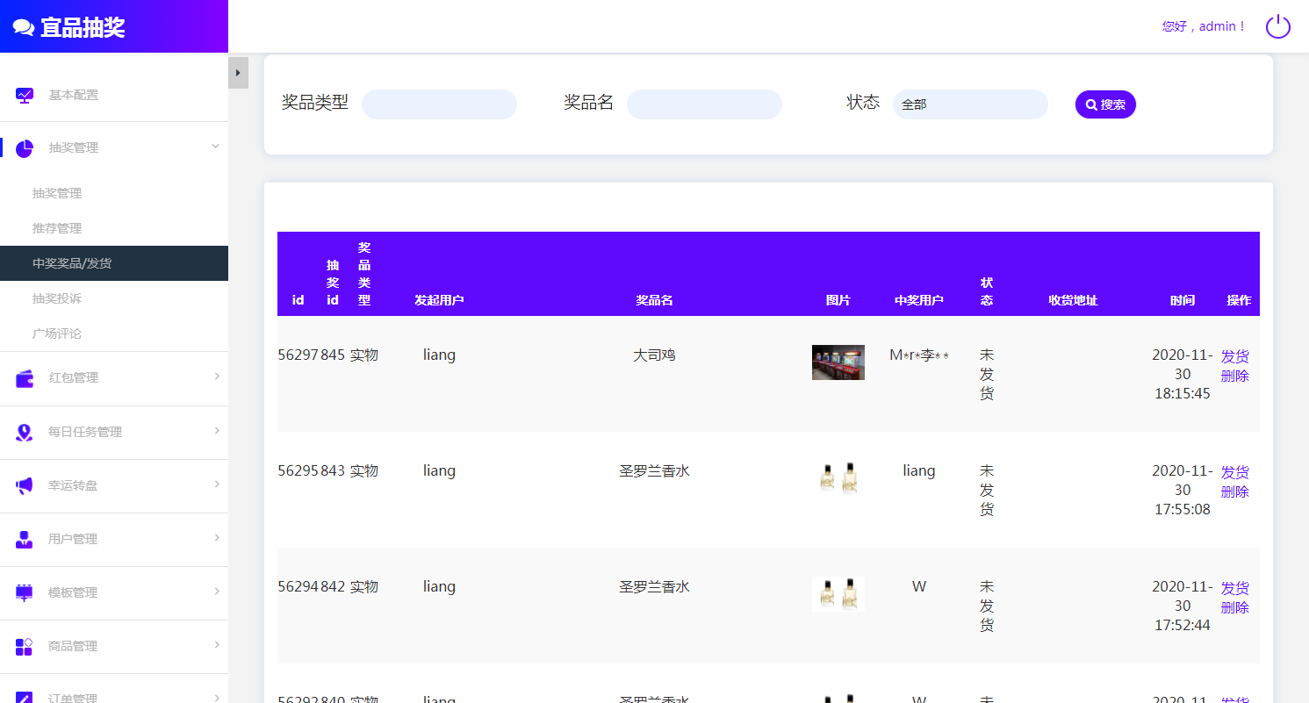Click 发货 for record 56294
Viewport: 1309px width, 703px height.
click(x=1234, y=588)
